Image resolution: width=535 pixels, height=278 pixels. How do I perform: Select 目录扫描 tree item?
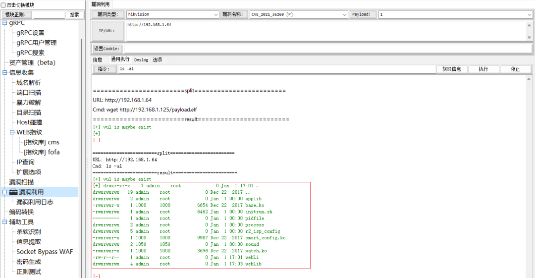29,112
